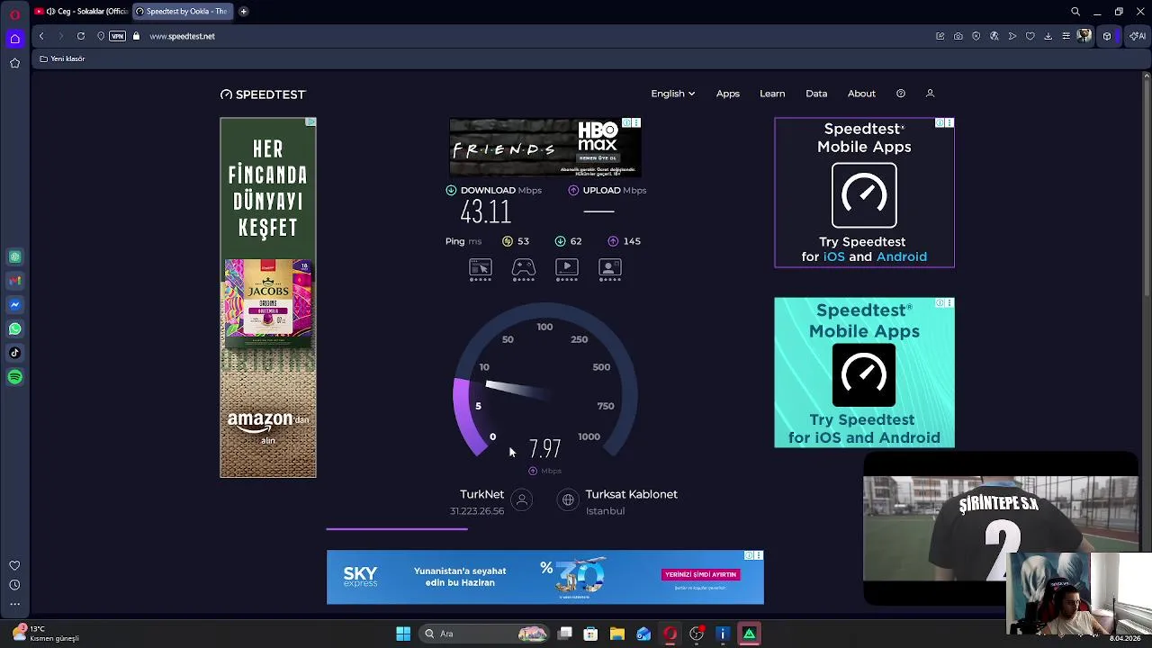Click the TurkNet user icon
1152x648 pixels.
522,500
